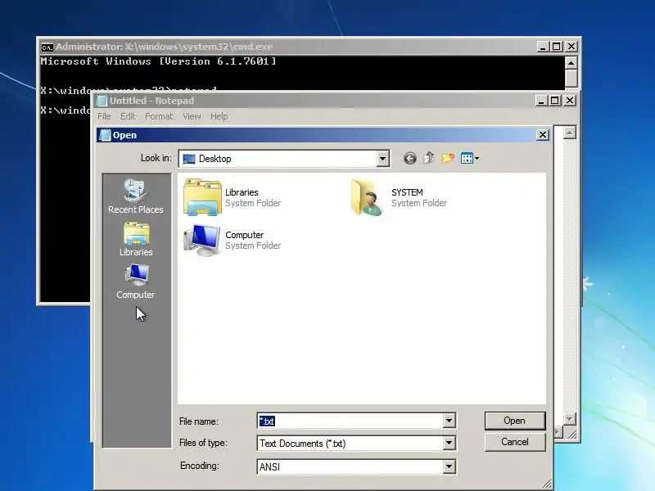Viewport: 655px width, 491px height.
Task: Click Notepad vertical scroll down arrow
Action: [570, 418]
